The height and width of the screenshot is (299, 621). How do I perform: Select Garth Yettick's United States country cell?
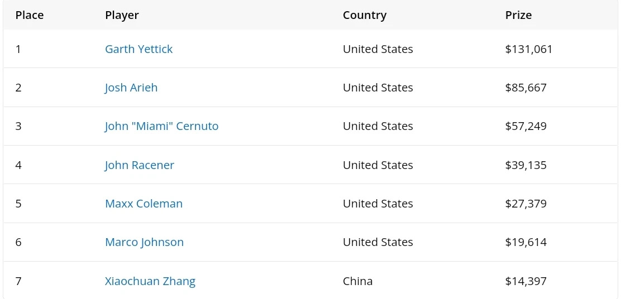click(378, 49)
